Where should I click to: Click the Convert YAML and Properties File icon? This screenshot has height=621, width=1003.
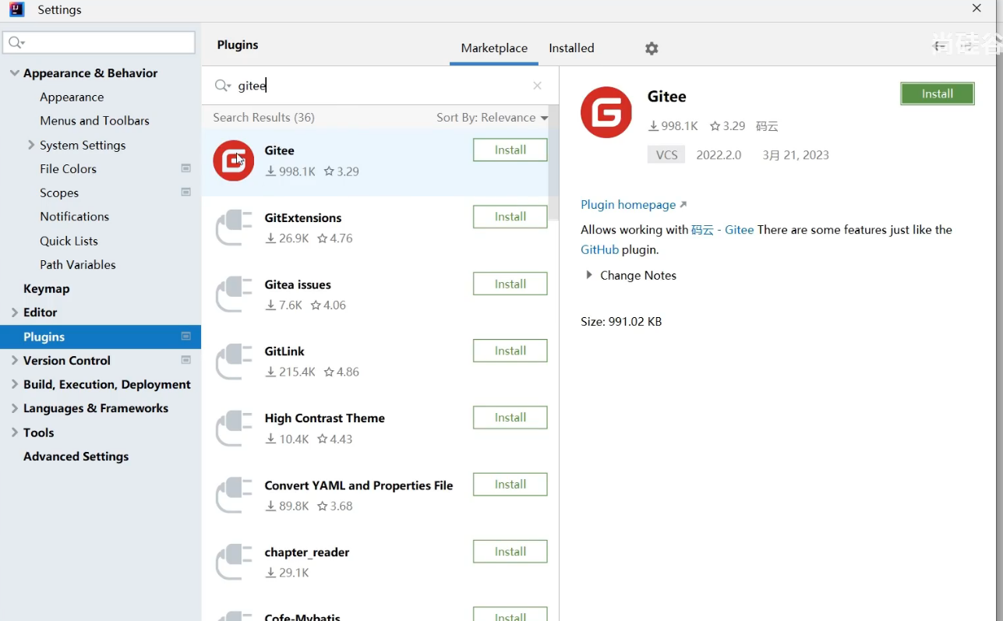pos(234,496)
